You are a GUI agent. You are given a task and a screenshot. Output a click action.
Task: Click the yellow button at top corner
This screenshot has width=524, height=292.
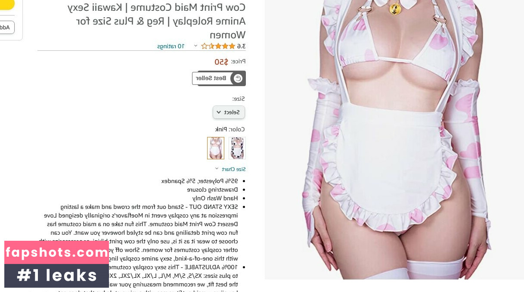7,4
